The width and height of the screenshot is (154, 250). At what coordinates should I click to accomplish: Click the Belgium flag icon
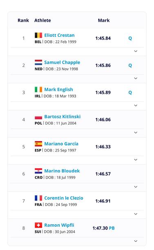pyautogui.click(x=38, y=35)
